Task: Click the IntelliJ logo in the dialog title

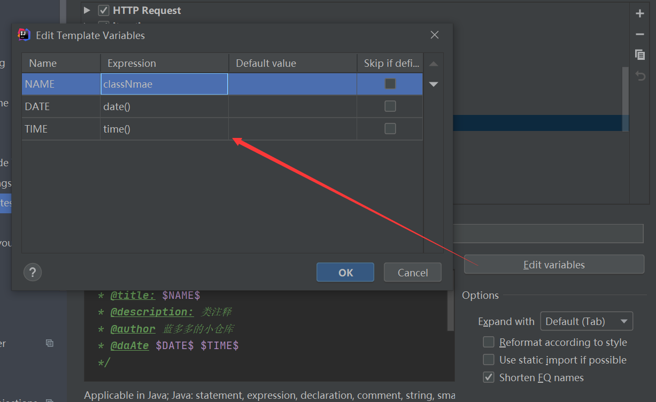Action: coord(24,34)
